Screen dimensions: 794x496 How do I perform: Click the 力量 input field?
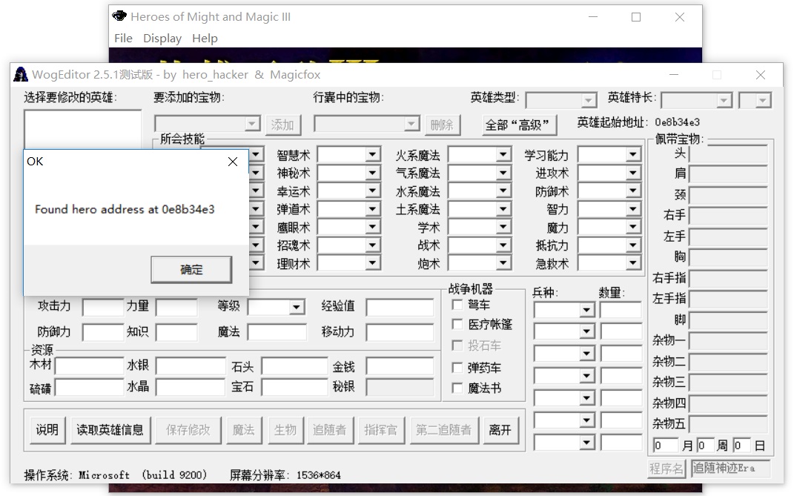(x=176, y=307)
